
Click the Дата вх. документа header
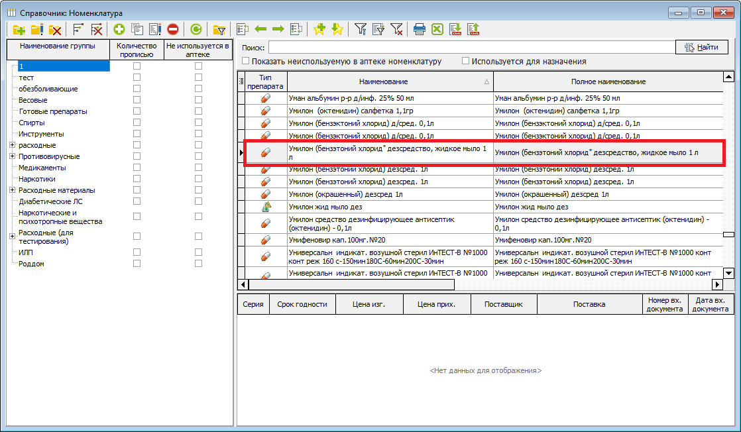coord(711,304)
